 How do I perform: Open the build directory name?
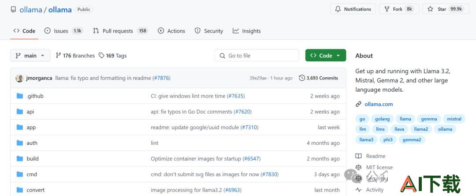click(x=33, y=158)
